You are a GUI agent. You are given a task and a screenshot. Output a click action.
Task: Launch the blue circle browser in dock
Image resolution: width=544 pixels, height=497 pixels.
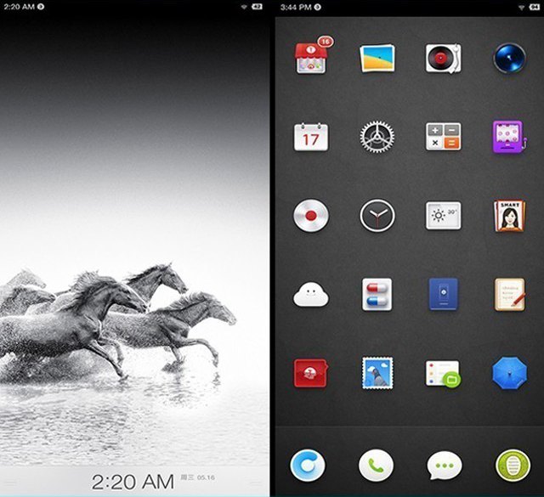pos(308,465)
